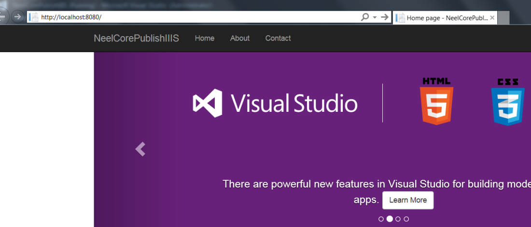Click the Visual Studio logo on banner

[275, 103]
